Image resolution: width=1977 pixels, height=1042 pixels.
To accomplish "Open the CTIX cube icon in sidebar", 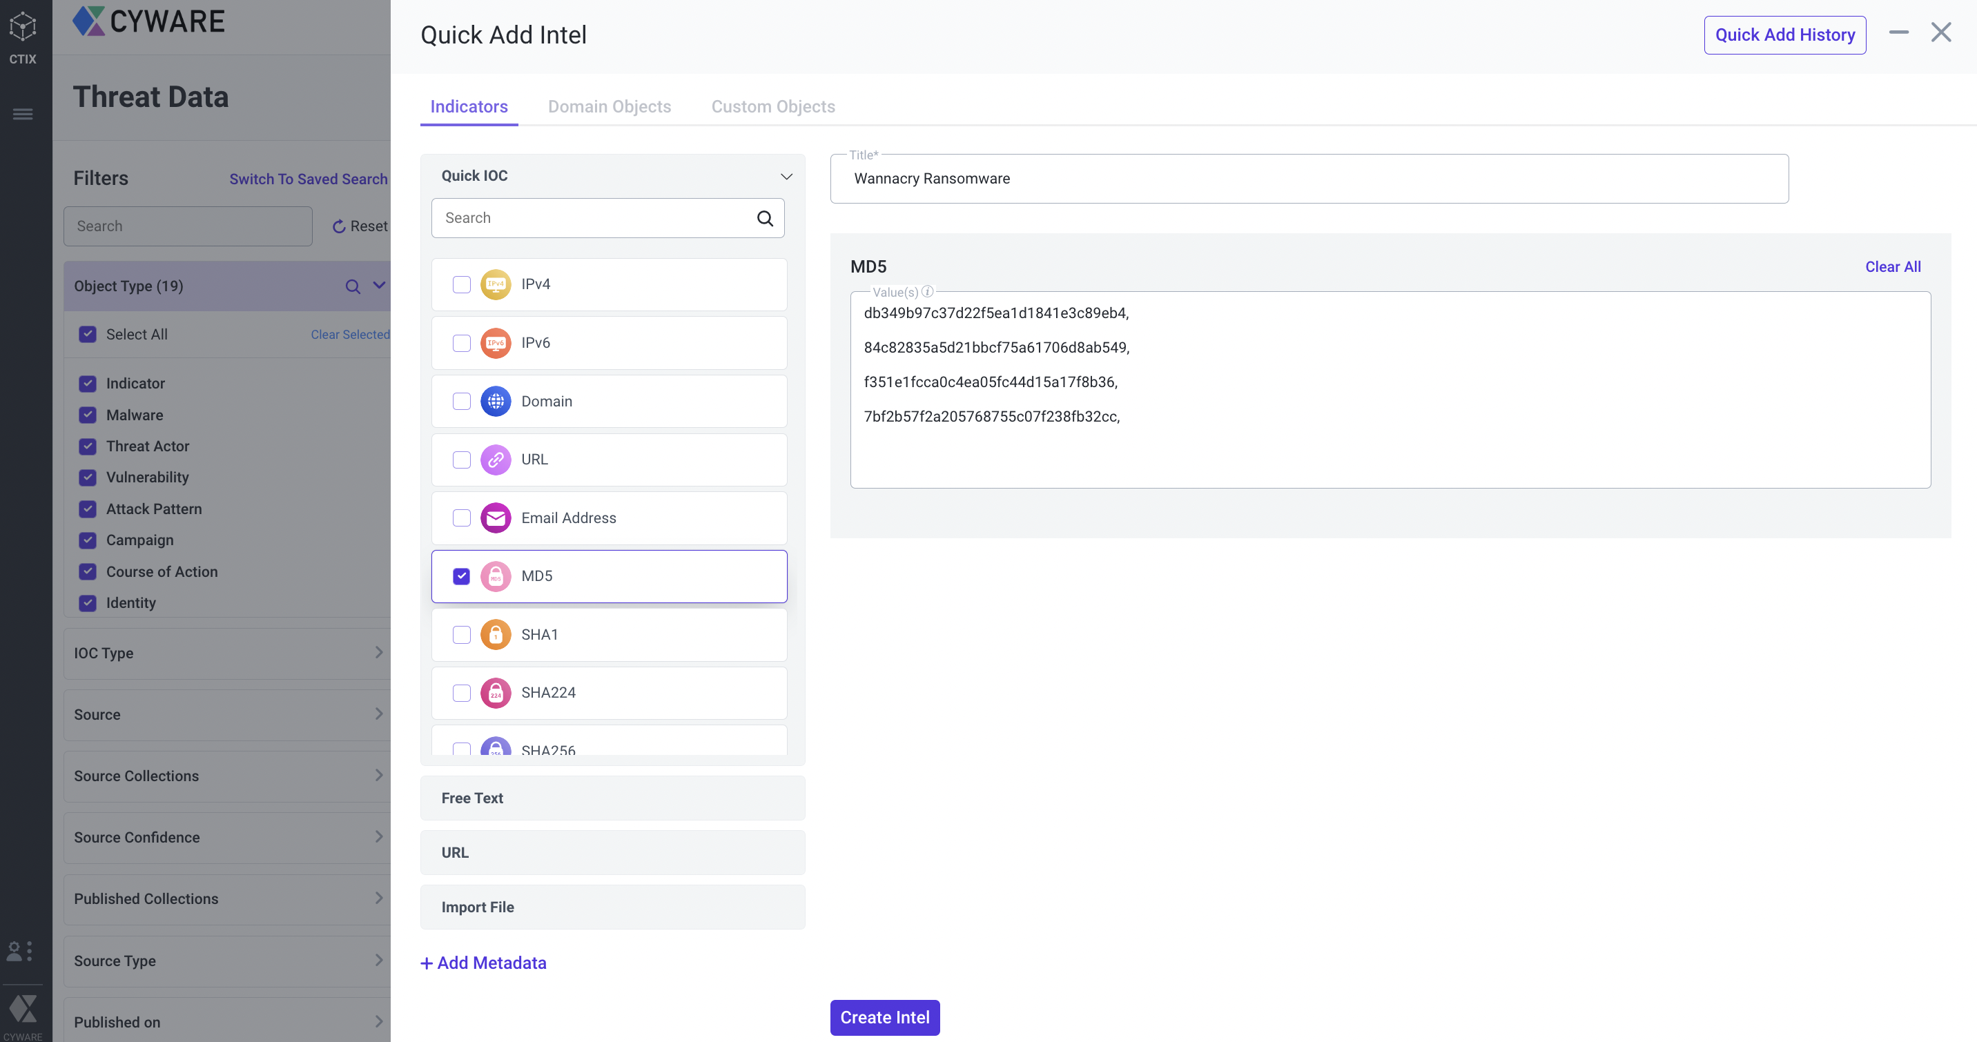I will pos(22,28).
